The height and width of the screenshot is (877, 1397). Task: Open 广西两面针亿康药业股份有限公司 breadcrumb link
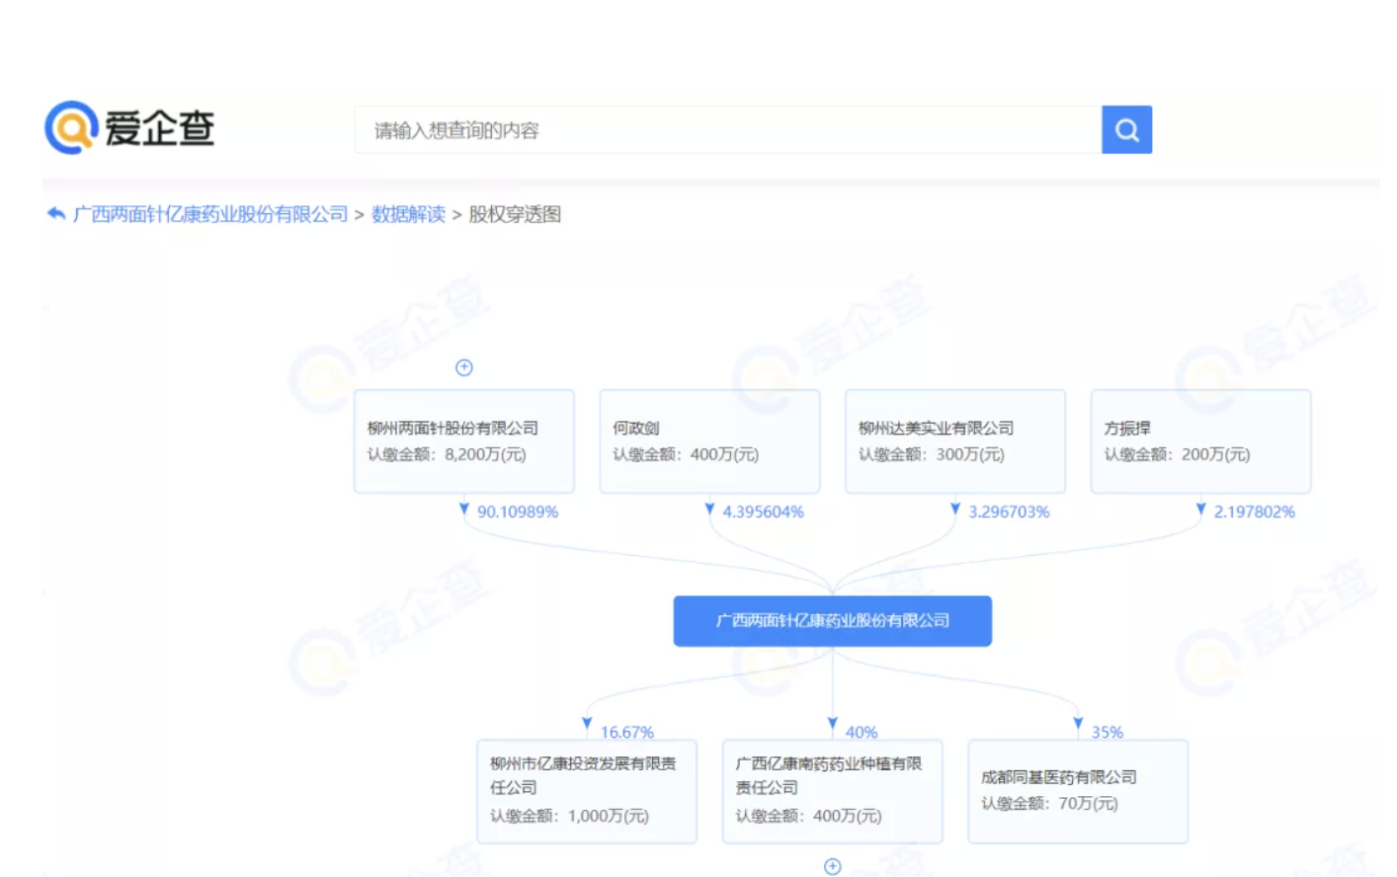pos(210,214)
